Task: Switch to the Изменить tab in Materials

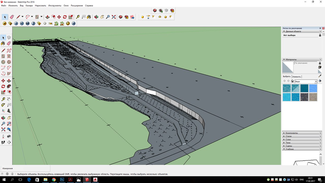Action: (296, 77)
